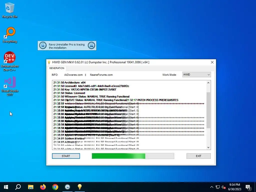Image resolution: width=256 pixels, height=192 pixels.
Task: Launch Google Chrome from the taskbar
Action: [55, 187]
